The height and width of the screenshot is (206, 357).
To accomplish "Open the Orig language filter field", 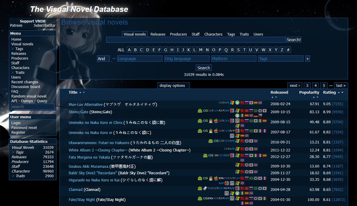I will [187, 59].
